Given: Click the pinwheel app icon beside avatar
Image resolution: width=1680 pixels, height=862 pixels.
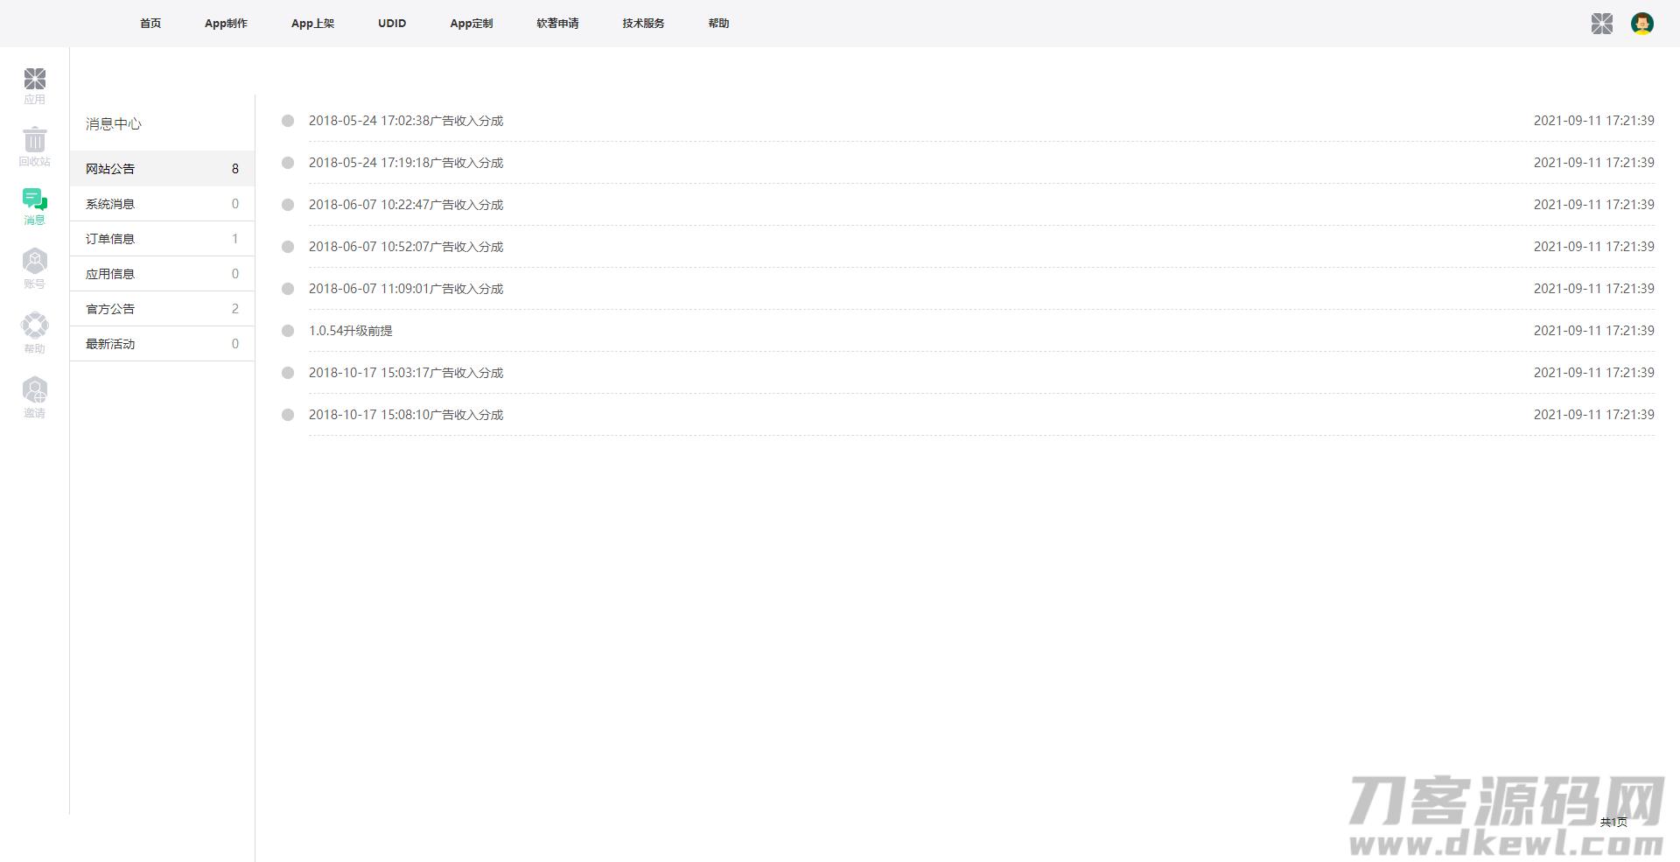Looking at the screenshot, I should 1601,24.
